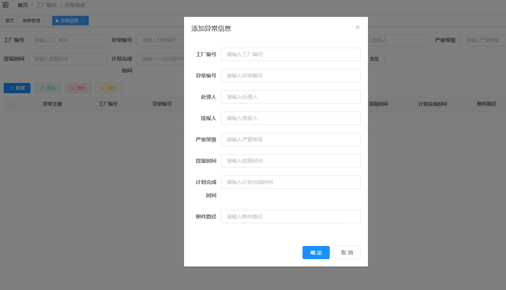
Task: Toggle the select-all checkbox in table header
Action: 14,104
